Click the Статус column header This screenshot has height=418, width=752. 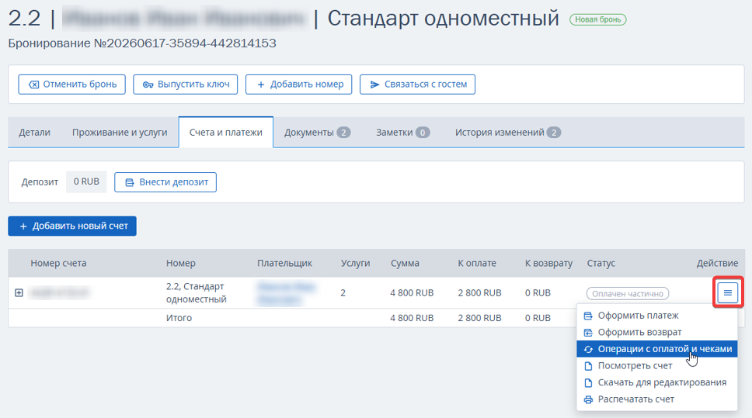point(601,264)
